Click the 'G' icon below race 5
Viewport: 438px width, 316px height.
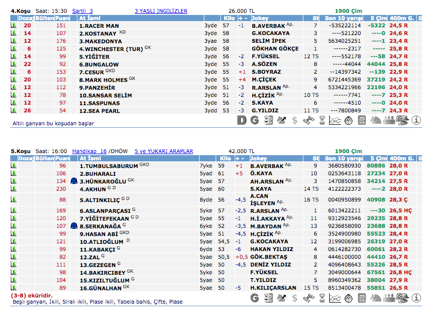click(254, 298)
